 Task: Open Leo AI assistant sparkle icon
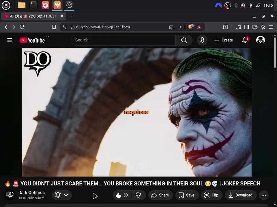(263, 27)
